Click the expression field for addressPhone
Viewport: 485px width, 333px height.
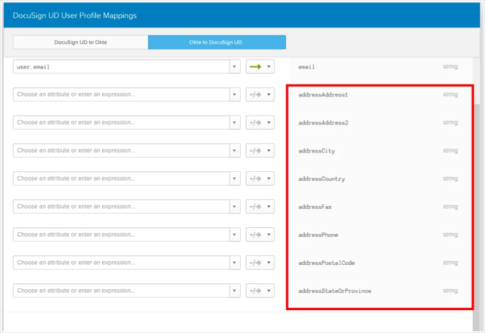coord(121,235)
